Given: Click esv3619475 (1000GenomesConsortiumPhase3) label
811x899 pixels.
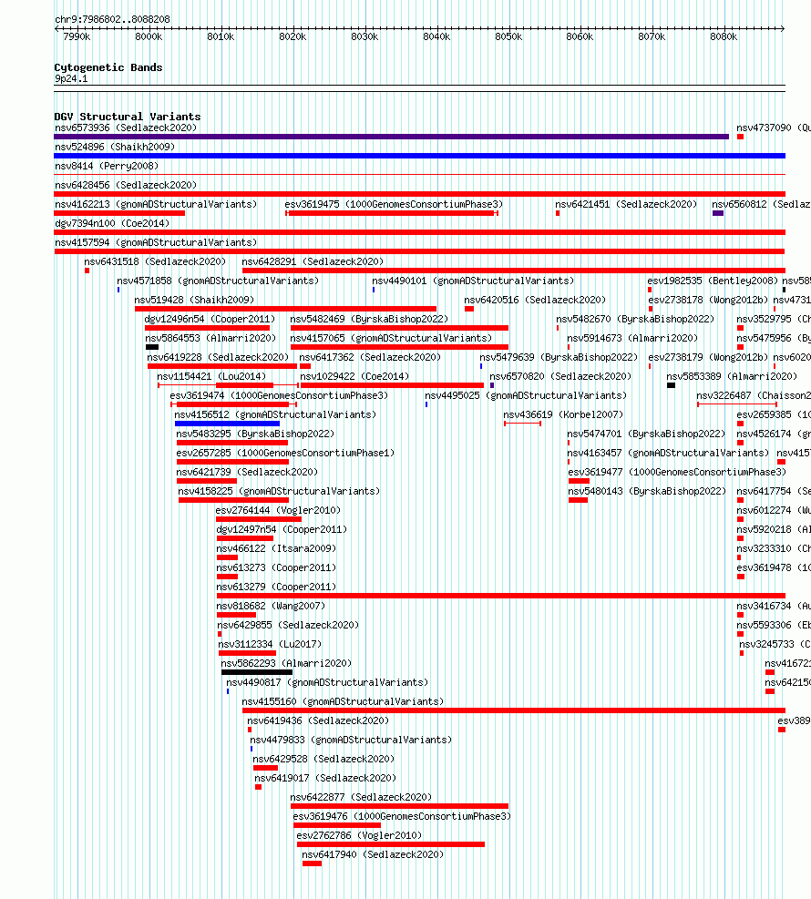Looking at the screenshot, I should coord(394,204).
